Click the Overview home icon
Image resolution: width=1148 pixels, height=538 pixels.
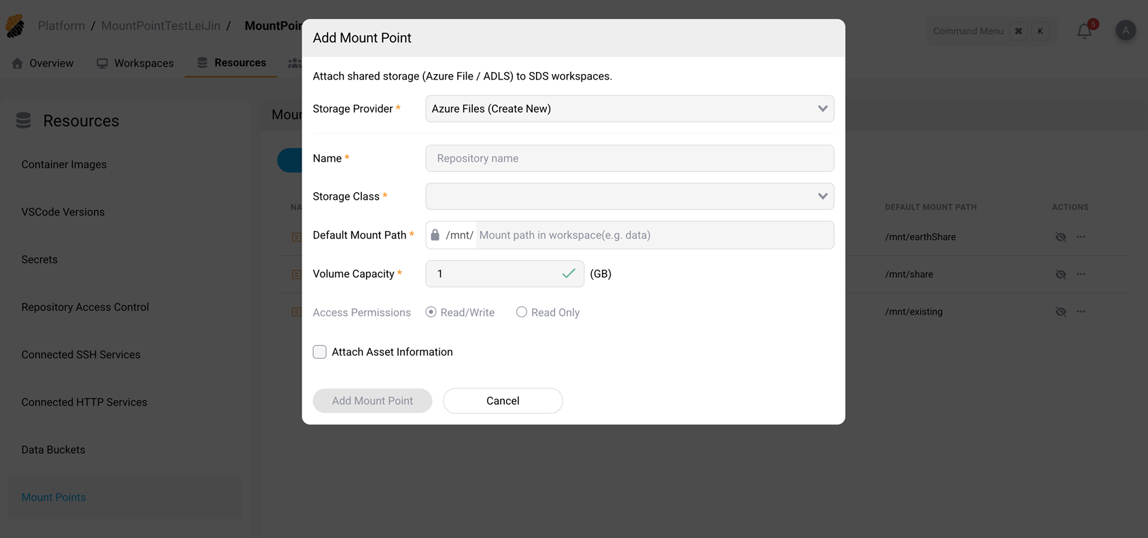coord(18,63)
